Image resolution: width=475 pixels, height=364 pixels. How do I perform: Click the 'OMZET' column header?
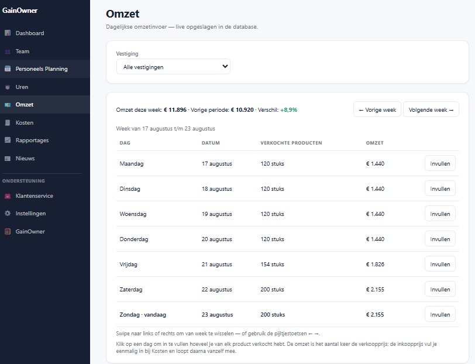pos(375,143)
